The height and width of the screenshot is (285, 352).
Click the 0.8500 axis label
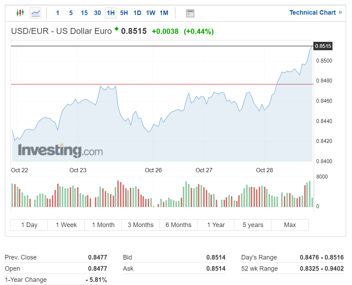324,61
